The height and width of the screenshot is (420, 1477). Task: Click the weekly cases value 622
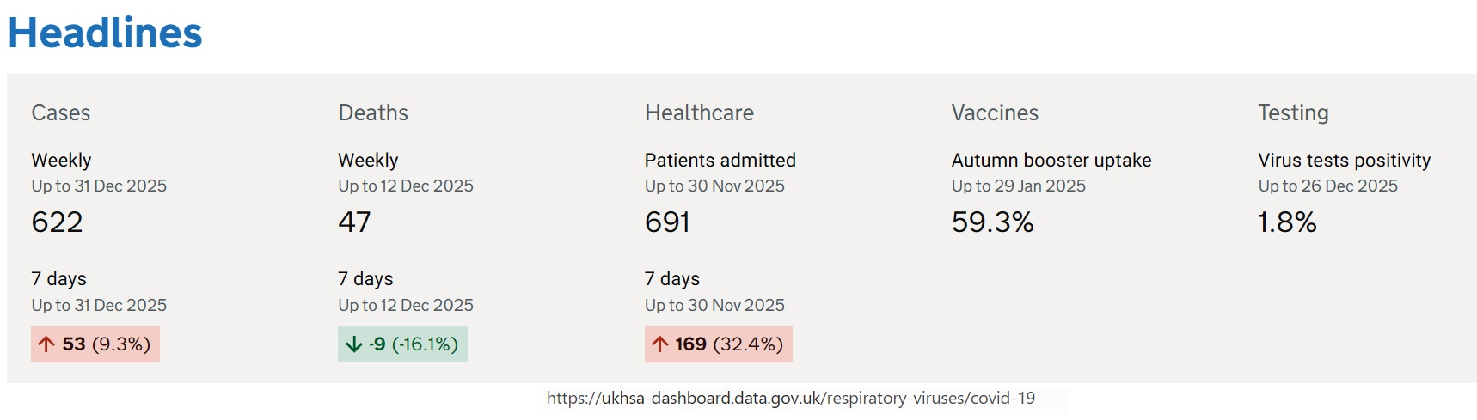coord(58,222)
